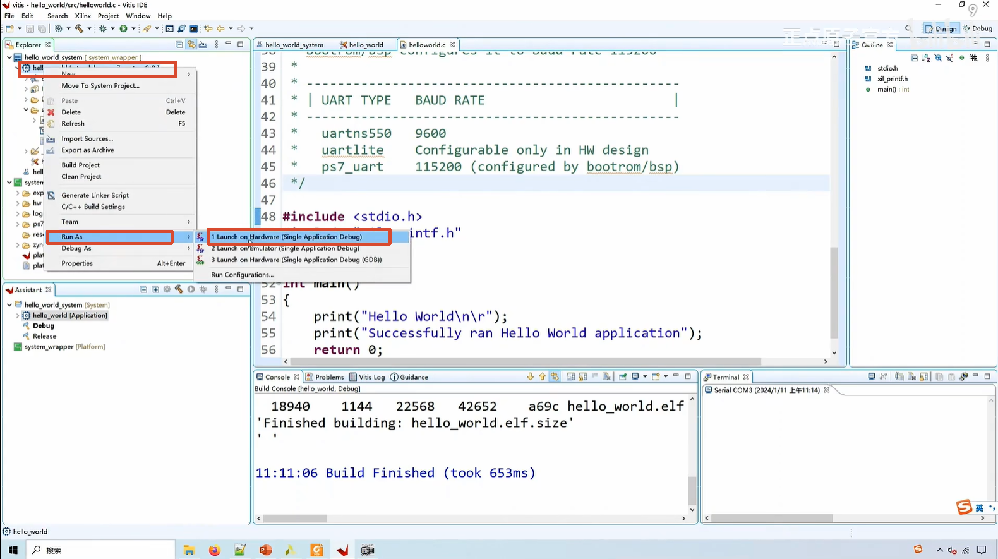Click the Sogou input icon in system tray

(918, 550)
